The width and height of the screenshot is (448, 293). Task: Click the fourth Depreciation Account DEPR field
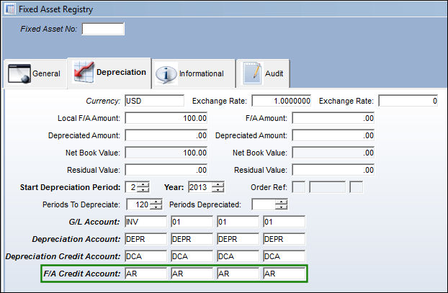tap(284, 239)
